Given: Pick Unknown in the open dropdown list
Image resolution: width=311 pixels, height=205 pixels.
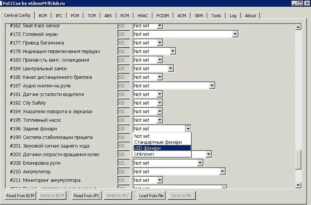Looking at the screenshot, I should [162, 154].
